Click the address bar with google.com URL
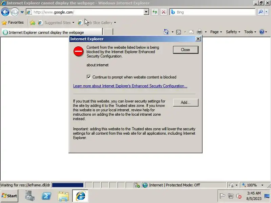 [x=85, y=12]
